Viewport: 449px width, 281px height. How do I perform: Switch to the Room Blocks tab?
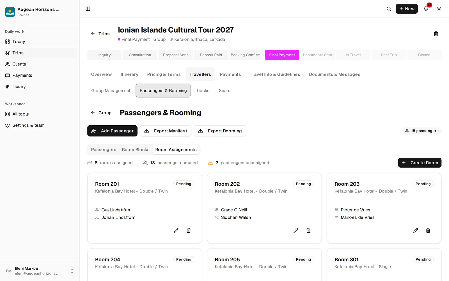(136, 150)
